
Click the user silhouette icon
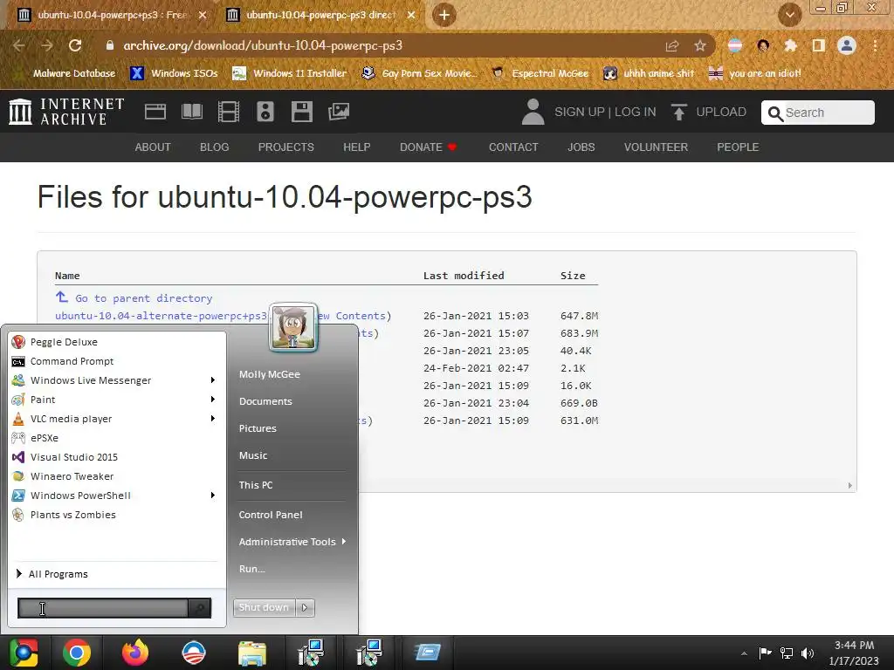(x=533, y=112)
